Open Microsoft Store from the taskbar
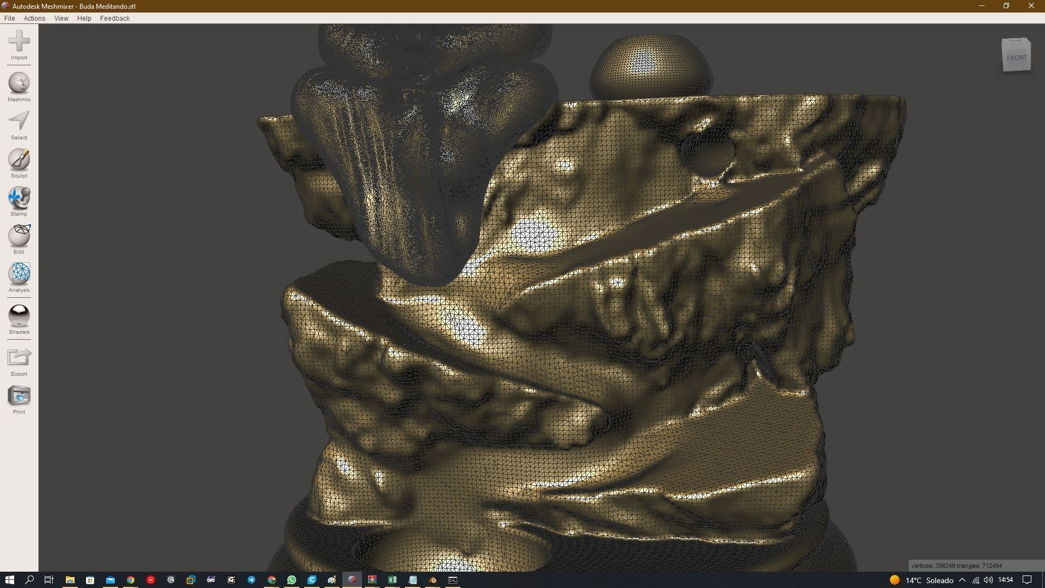Screen dimensions: 1045x588 (x=90, y=580)
